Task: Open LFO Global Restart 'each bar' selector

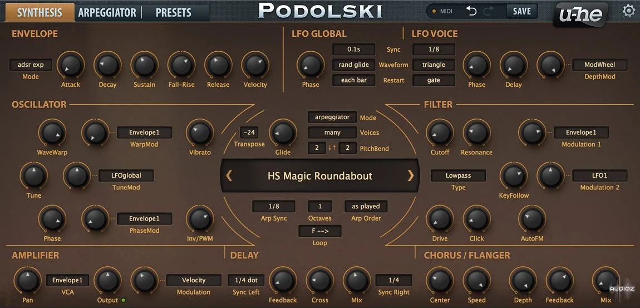Action: click(x=353, y=80)
